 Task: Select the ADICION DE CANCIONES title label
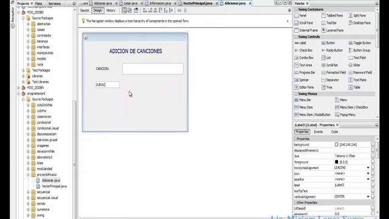pos(136,51)
